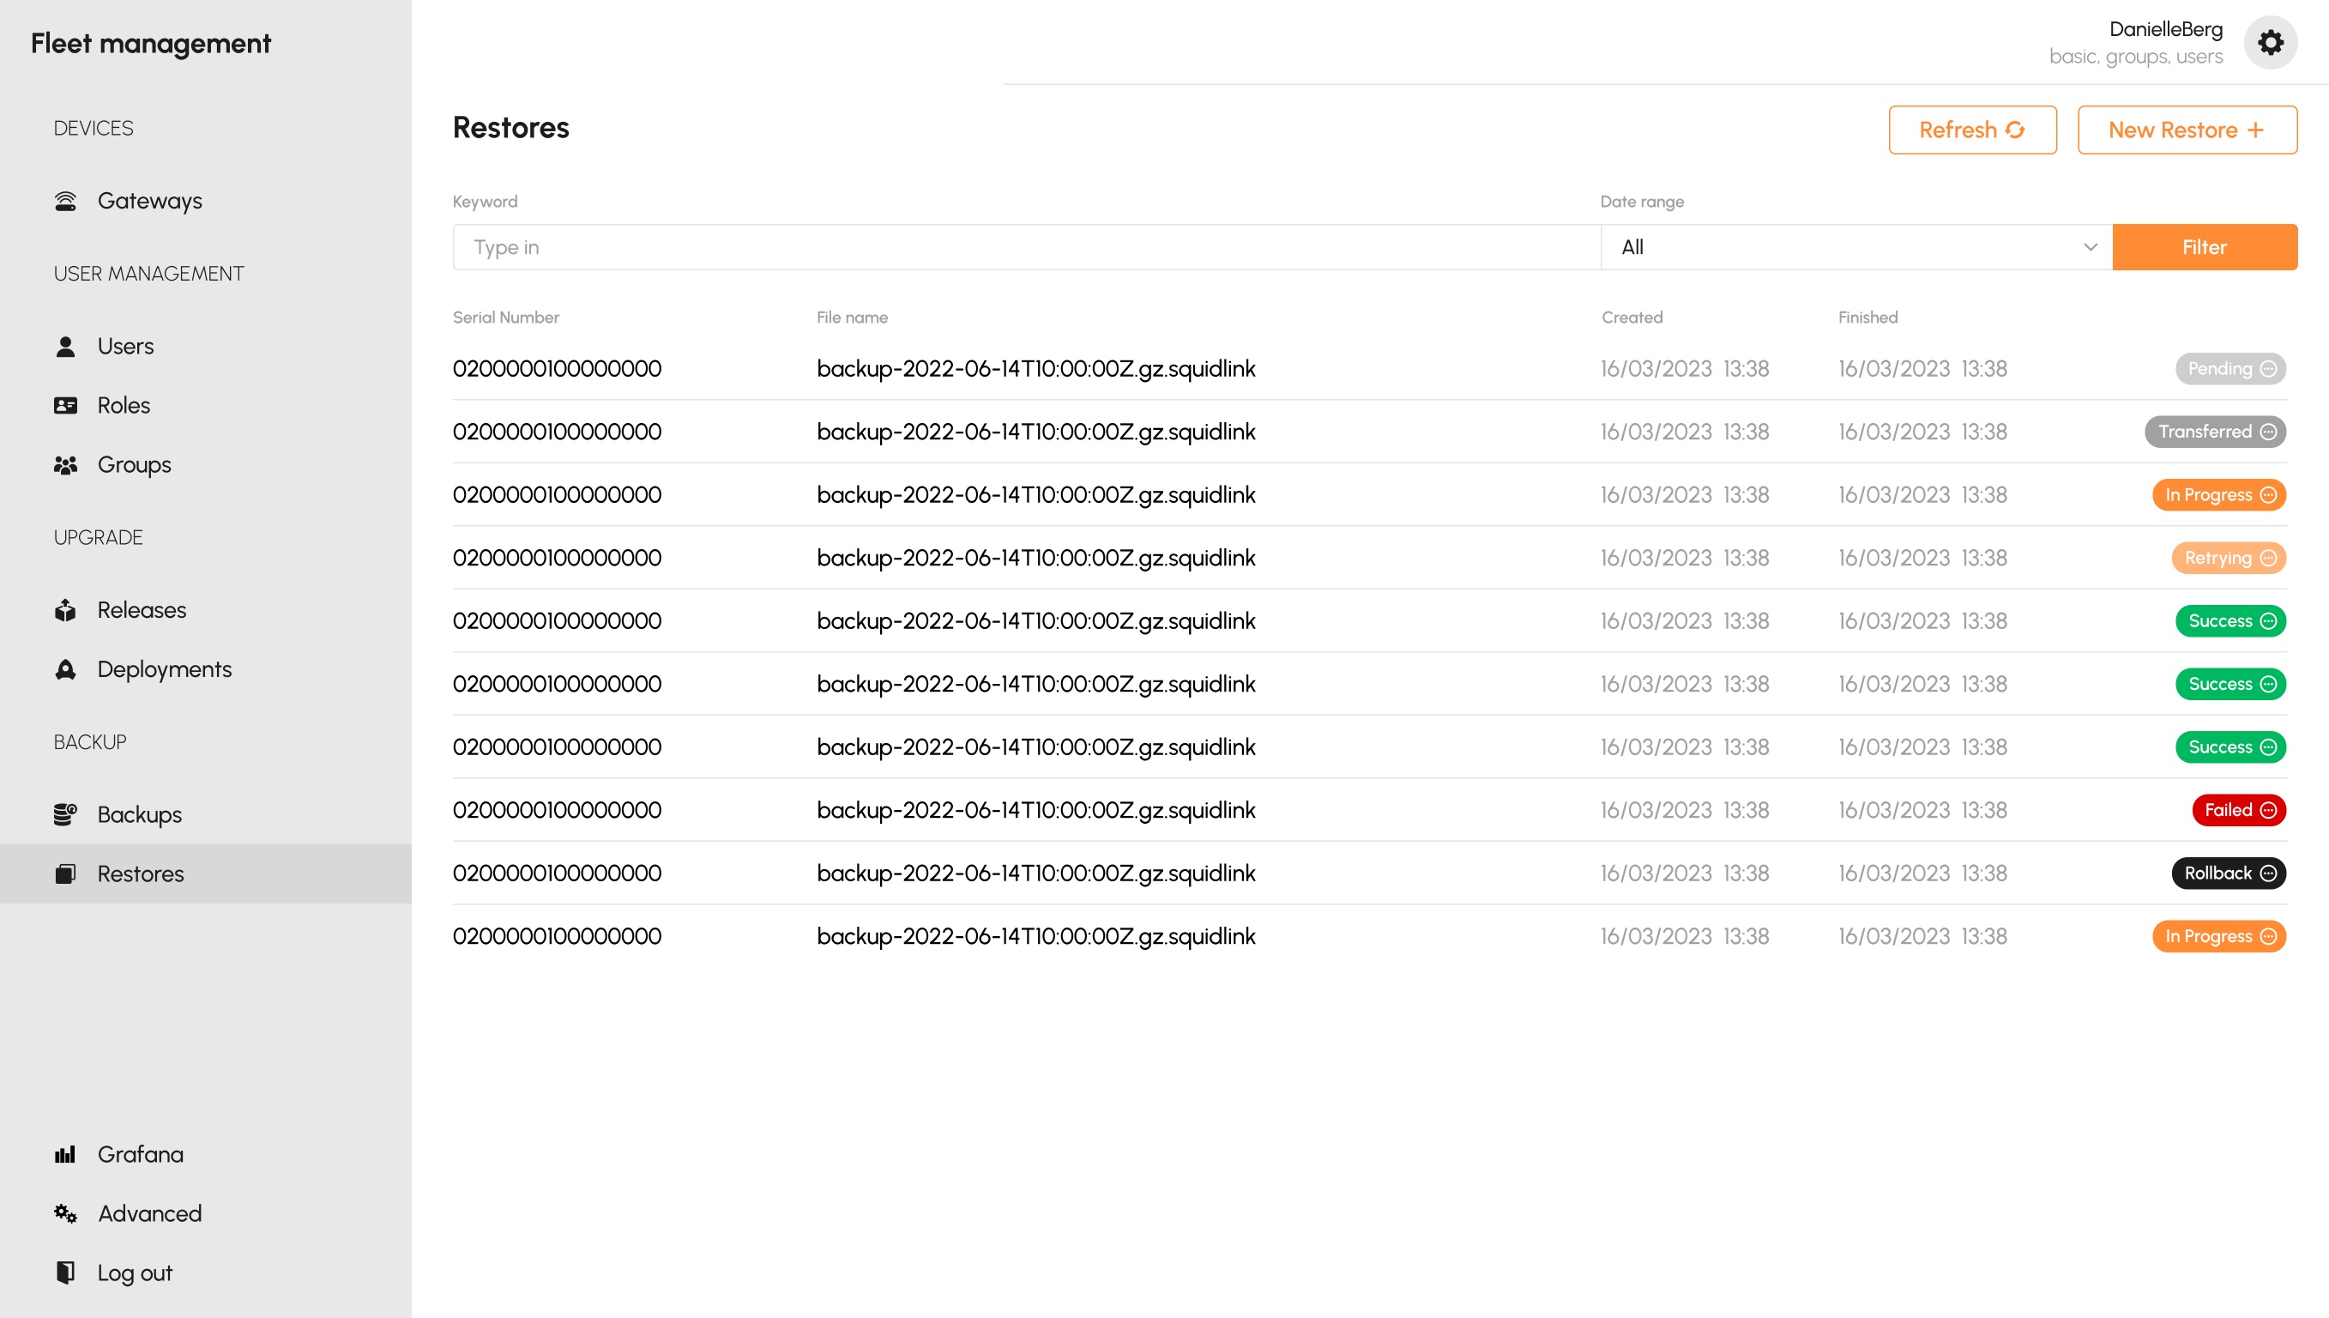2329x1318 pixels.
Task: Open Groups management
Action: (205, 465)
